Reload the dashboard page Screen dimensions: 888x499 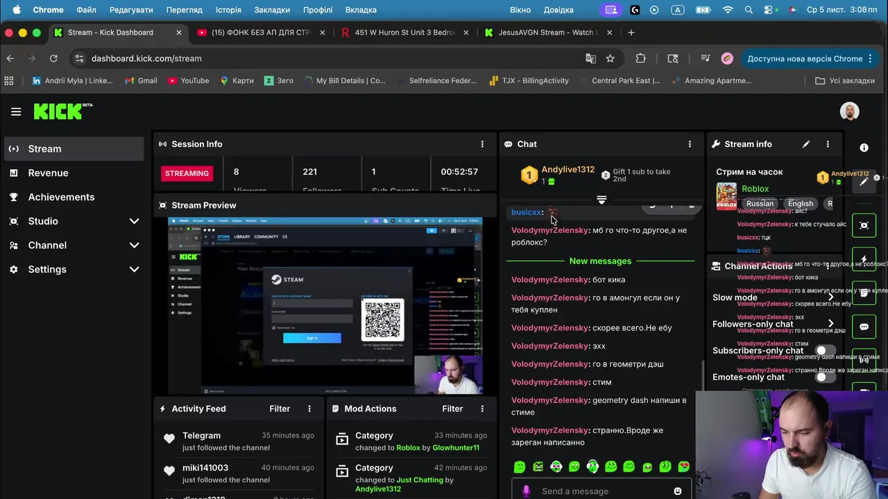point(53,59)
